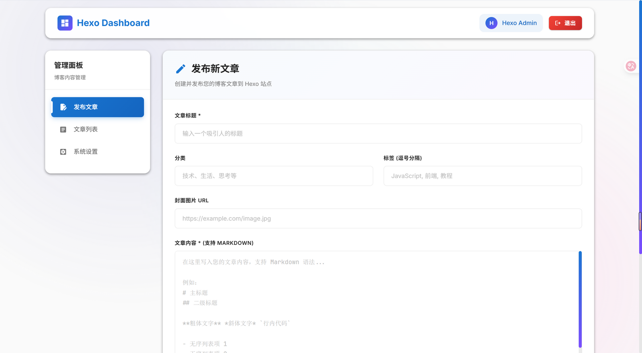Open 系统设置 in the sidebar

98,152
